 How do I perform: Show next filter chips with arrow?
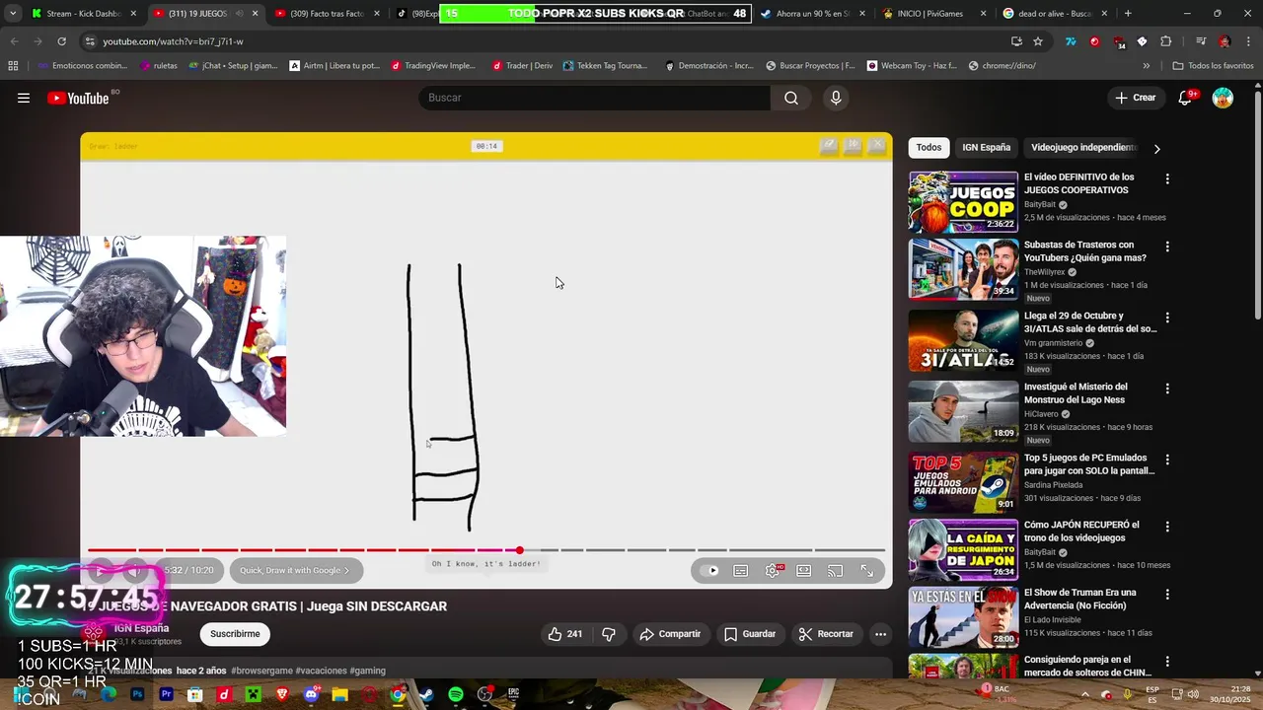1156,148
